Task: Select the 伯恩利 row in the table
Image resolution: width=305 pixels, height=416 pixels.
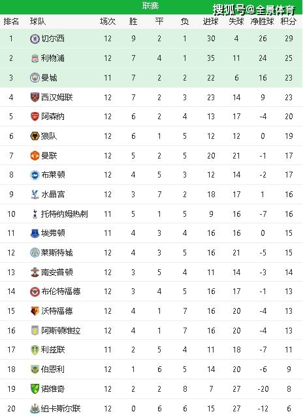Action: (x=152, y=369)
